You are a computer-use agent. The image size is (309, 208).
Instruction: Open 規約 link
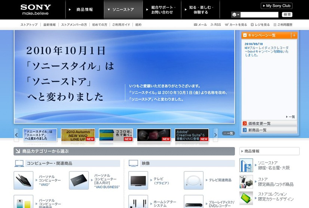tap(138, 25)
